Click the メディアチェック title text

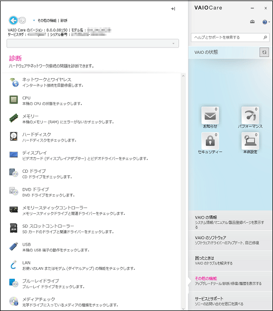39,299
